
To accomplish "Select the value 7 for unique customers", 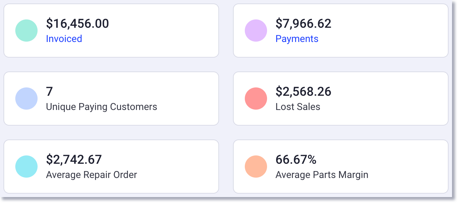I will point(49,92).
